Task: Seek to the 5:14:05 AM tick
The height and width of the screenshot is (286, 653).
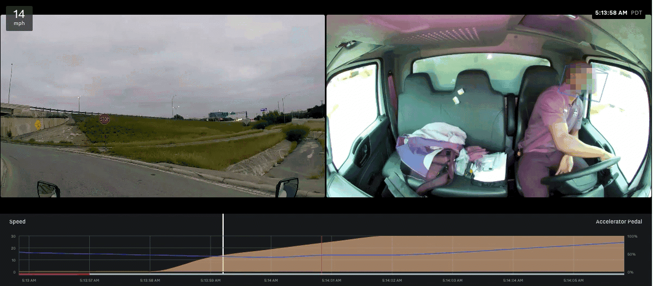Action: tap(574, 281)
